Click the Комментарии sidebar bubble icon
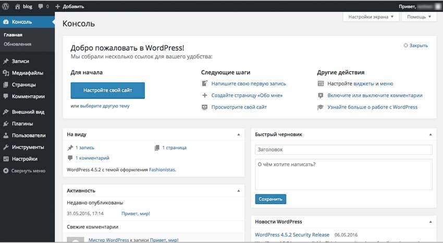This screenshot has width=443, height=243. pos(6,96)
